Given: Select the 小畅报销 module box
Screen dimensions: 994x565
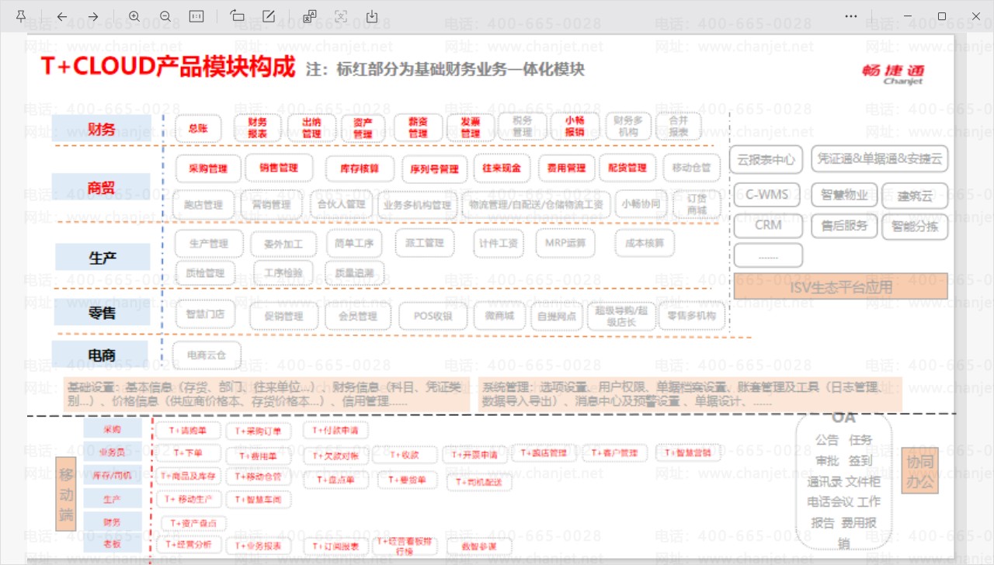Looking at the screenshot, I should pyautogui.click(x=575, y=127).
